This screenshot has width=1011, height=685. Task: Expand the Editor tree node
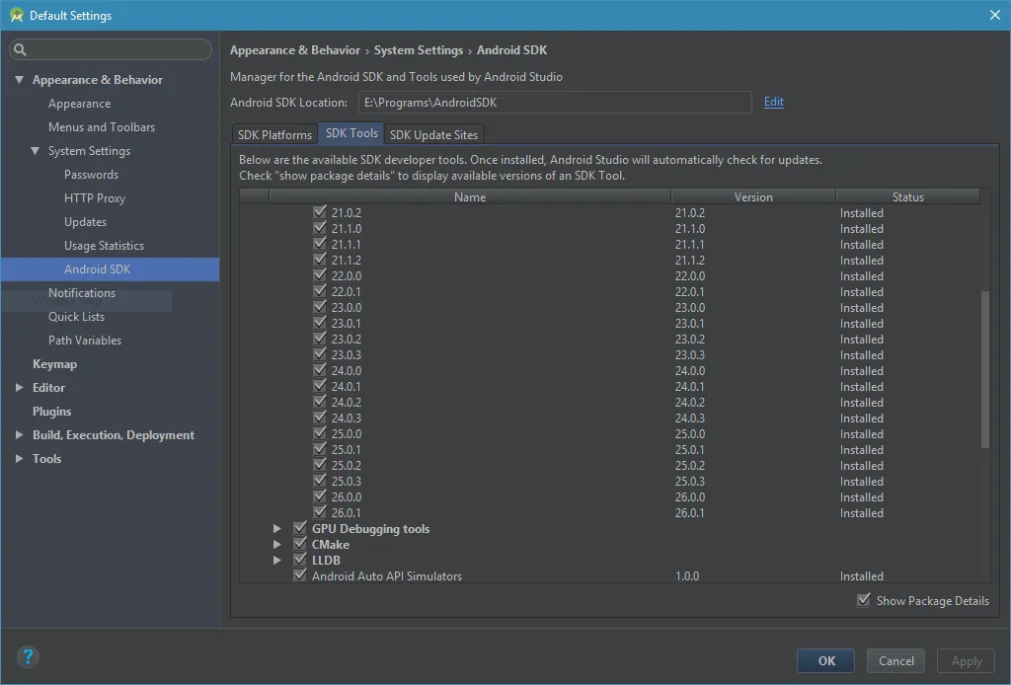[x=20, y=387]
